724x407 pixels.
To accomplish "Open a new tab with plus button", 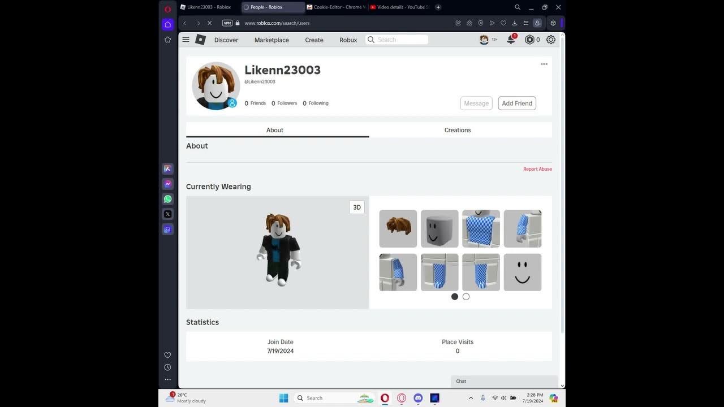I will click(x=438, y=7).
